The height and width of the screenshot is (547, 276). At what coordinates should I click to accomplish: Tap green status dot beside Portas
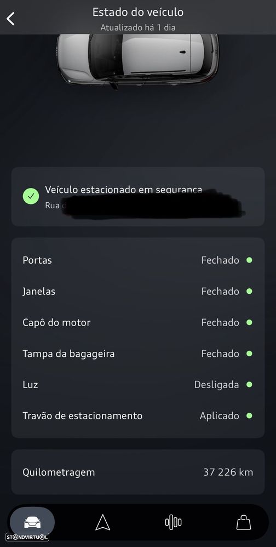(249, 260)
